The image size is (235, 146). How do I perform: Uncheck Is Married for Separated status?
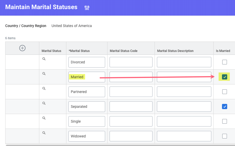pyautogui.click(x=225, y=107)
